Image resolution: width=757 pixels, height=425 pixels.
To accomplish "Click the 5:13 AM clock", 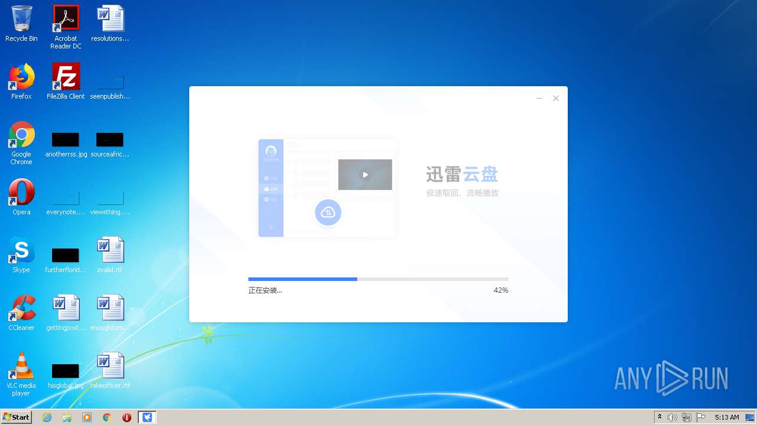I will (x=727, y=417).
